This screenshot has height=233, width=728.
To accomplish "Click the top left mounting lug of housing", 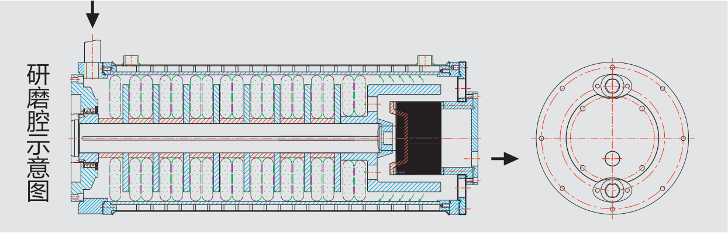I will (x=132, y=60).
